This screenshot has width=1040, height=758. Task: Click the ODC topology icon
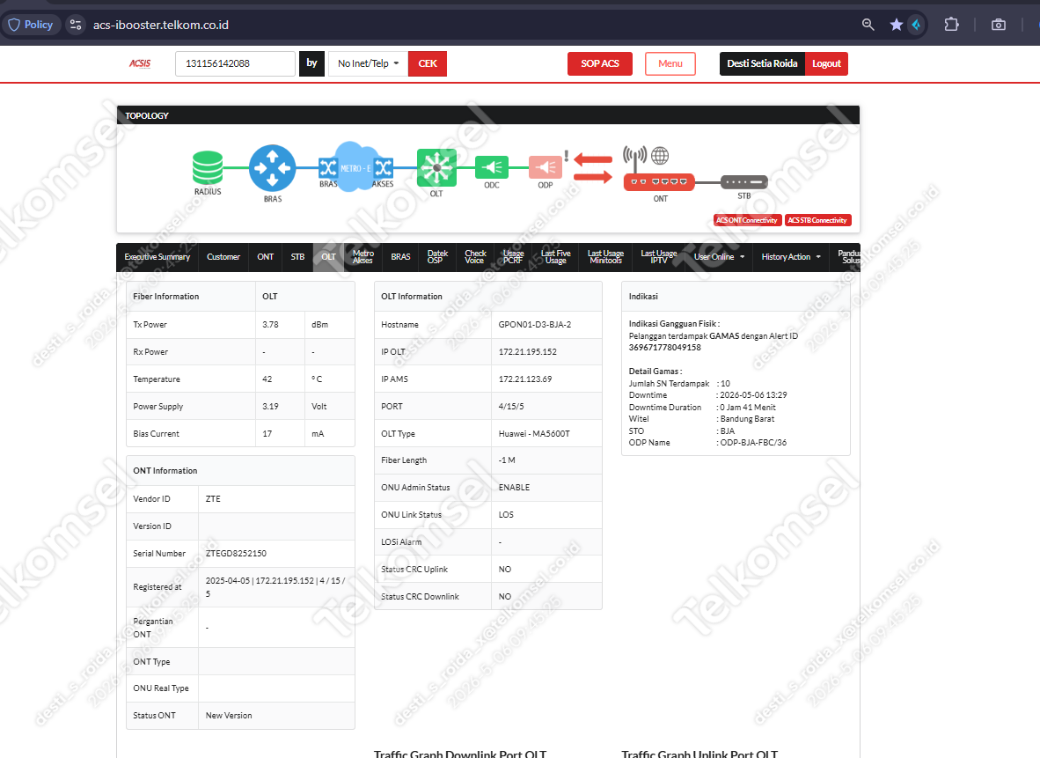coord(492,167)
